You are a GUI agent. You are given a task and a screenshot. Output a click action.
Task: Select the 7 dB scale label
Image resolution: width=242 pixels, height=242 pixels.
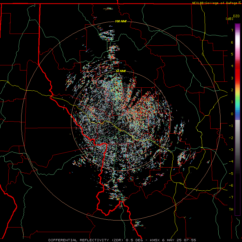(232, 30)
